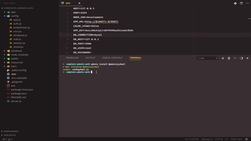
Task: Expand the node_modules folder
Action: (4, 55)
